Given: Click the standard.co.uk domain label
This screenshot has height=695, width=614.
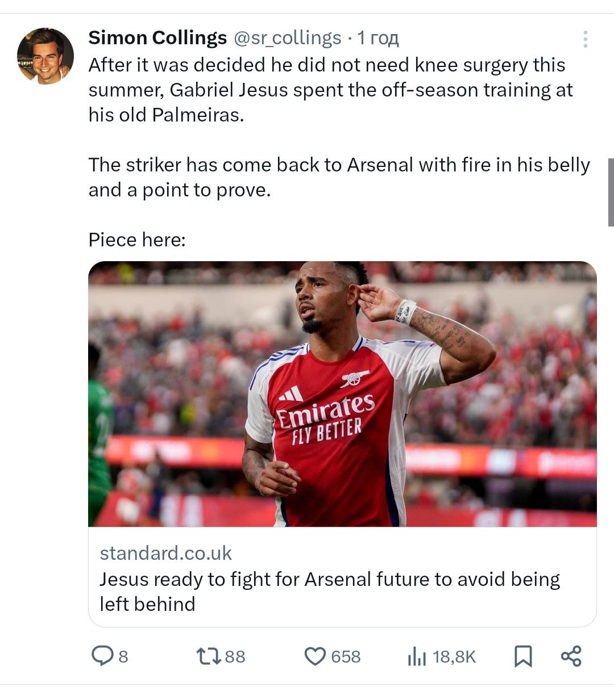Looking at the screenshot, I should 165,553.
